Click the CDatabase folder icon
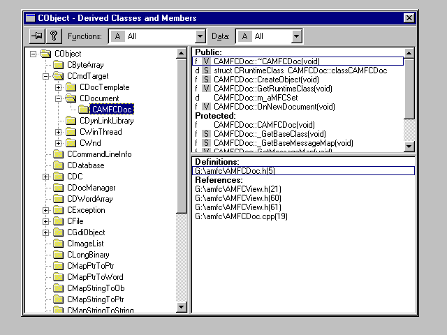Viewport: 447px width, 335px height. tap(59, 165)
